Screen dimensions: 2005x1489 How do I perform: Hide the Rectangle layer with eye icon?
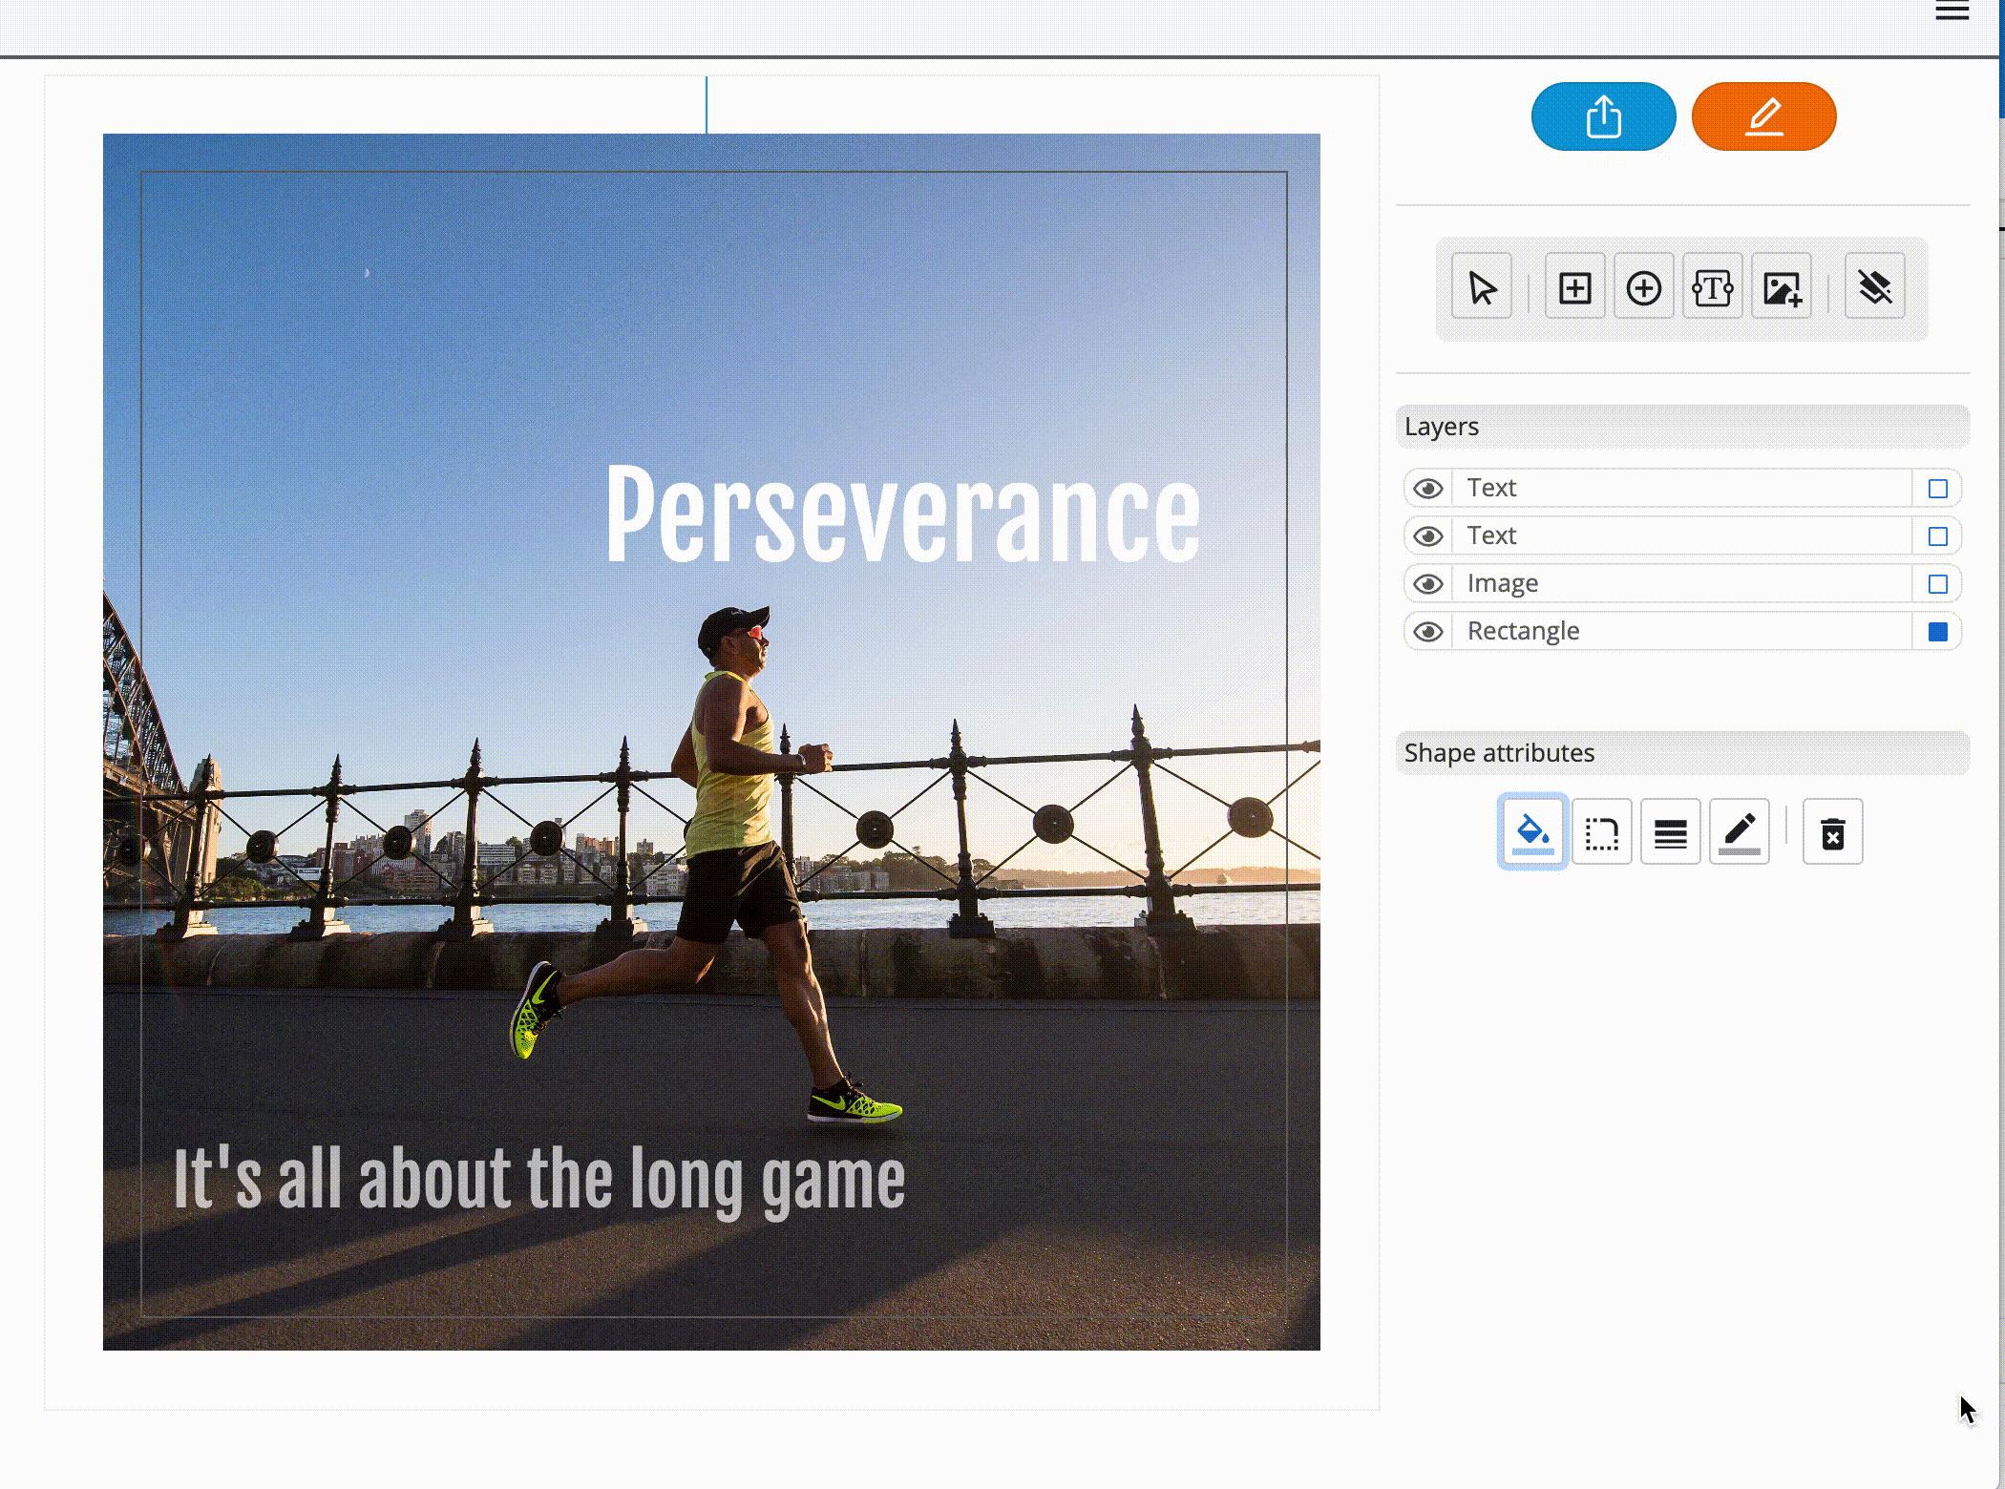[x=1428, y=632]
